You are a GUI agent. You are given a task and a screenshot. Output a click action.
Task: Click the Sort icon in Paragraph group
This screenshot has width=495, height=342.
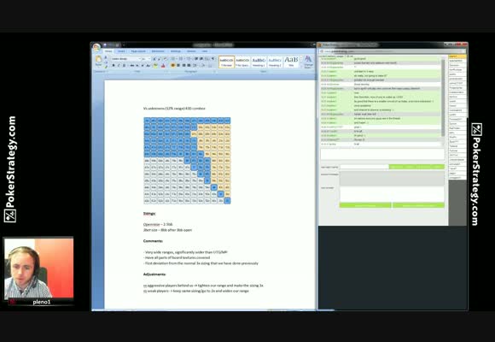pos(207,59)
